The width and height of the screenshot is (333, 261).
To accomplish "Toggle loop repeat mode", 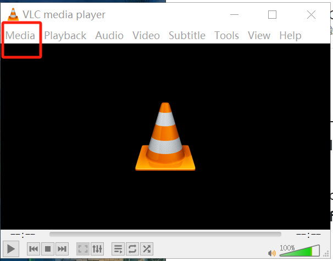I will click(x=132, y=249).
